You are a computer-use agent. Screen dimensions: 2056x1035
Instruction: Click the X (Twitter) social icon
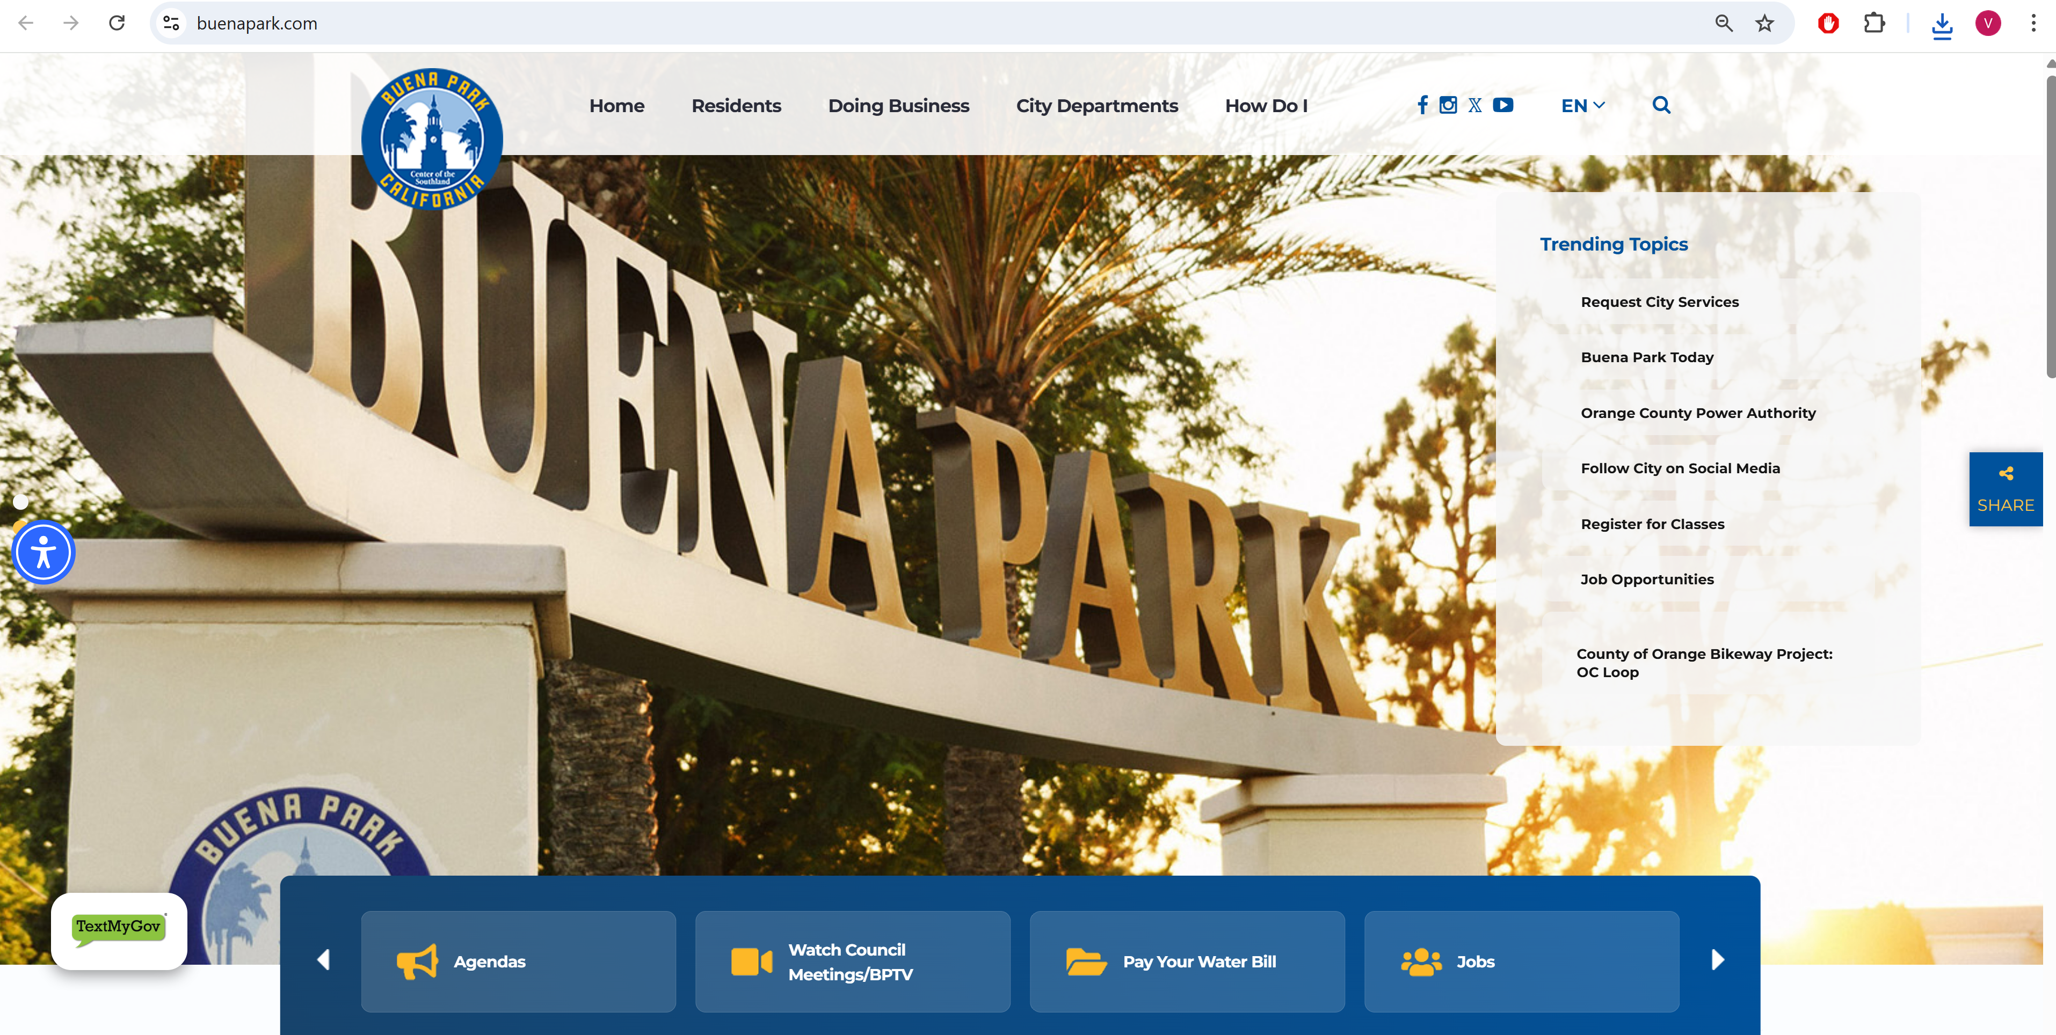(x=1475, y=105)
